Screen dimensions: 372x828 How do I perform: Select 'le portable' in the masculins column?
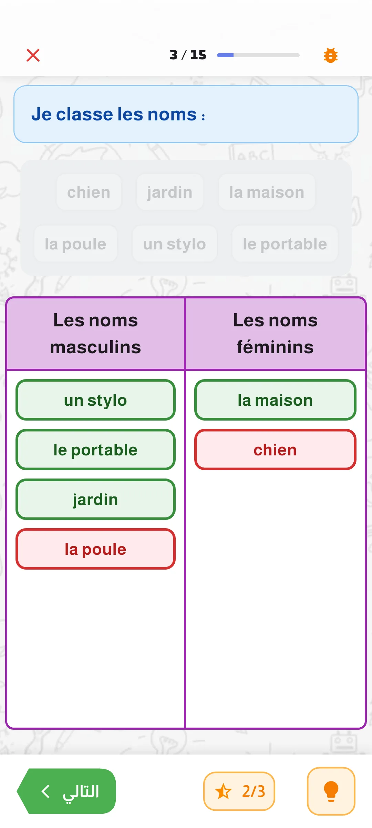95,450
